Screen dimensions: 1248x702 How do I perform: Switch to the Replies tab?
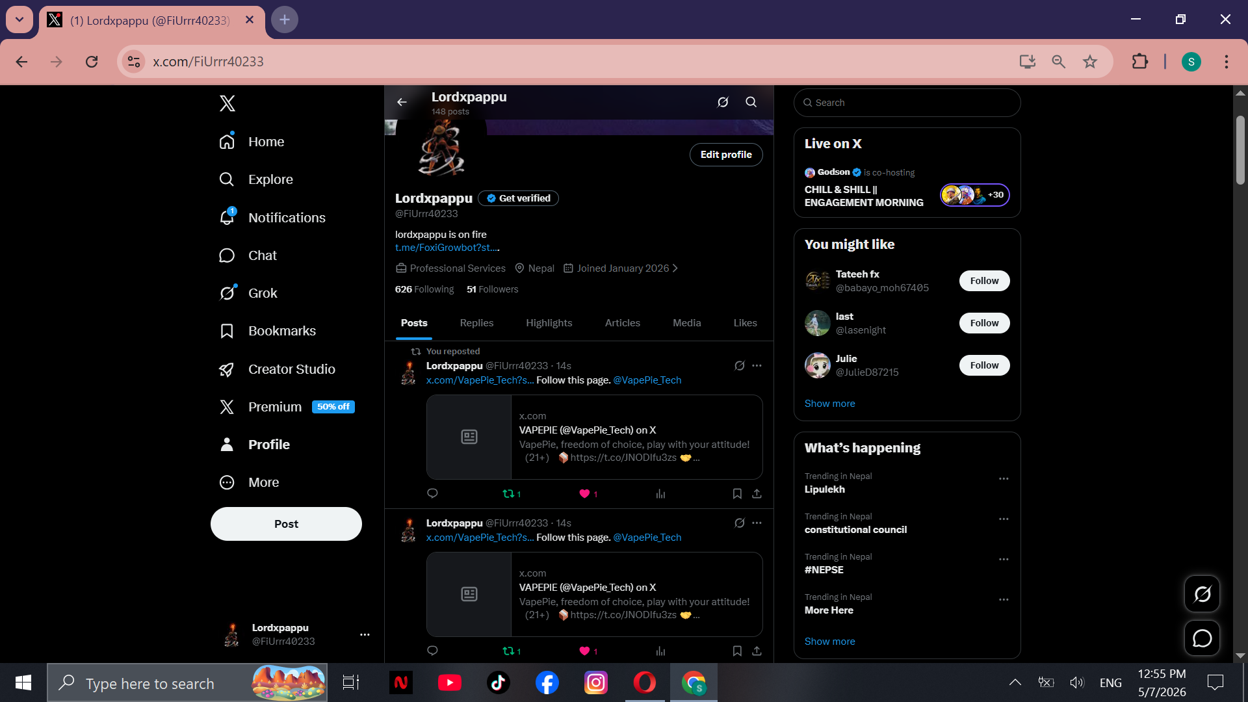(476, 323)
